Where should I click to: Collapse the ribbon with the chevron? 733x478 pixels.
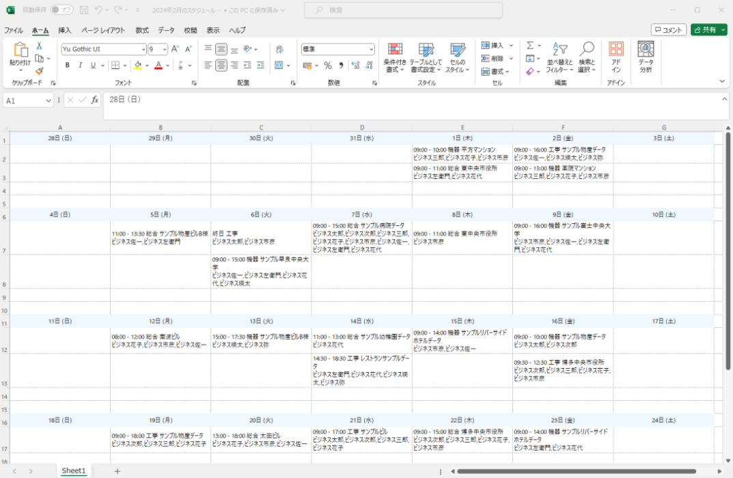722,81
